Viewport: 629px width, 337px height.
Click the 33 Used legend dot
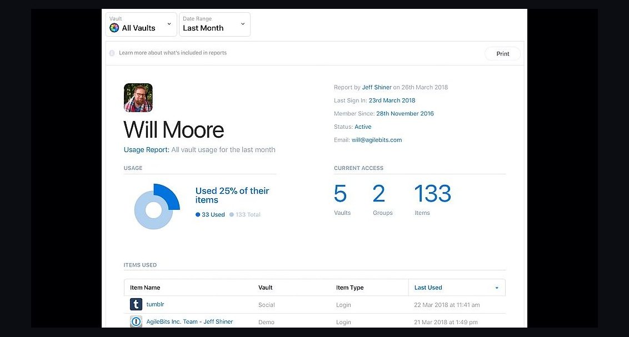tap(198, 214)
